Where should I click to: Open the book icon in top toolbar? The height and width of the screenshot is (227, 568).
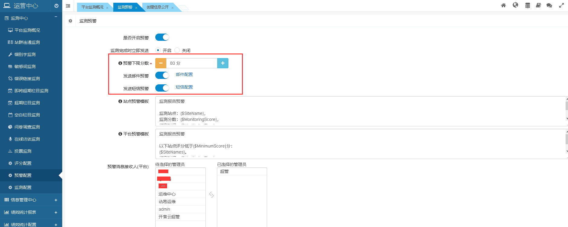pos(538,5)
